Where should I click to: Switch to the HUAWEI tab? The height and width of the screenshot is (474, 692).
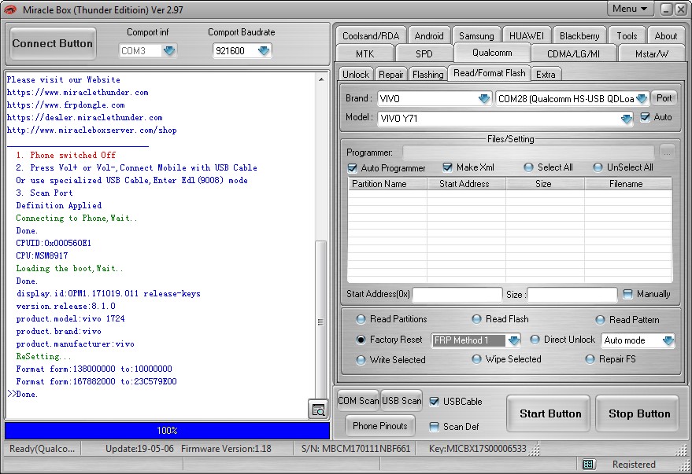point(527,35)
